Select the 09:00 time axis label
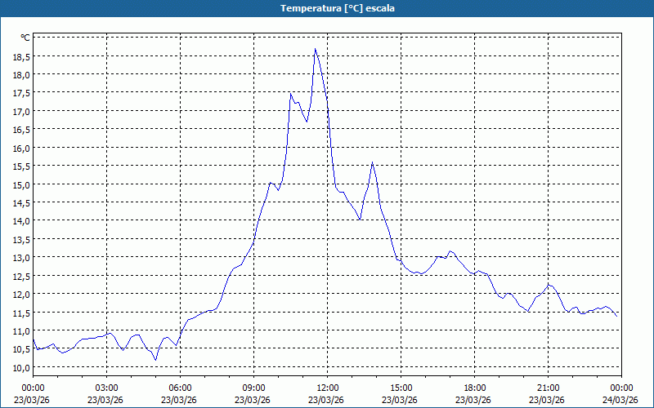This screenshot has height=408, width=654. coord(253,388)
